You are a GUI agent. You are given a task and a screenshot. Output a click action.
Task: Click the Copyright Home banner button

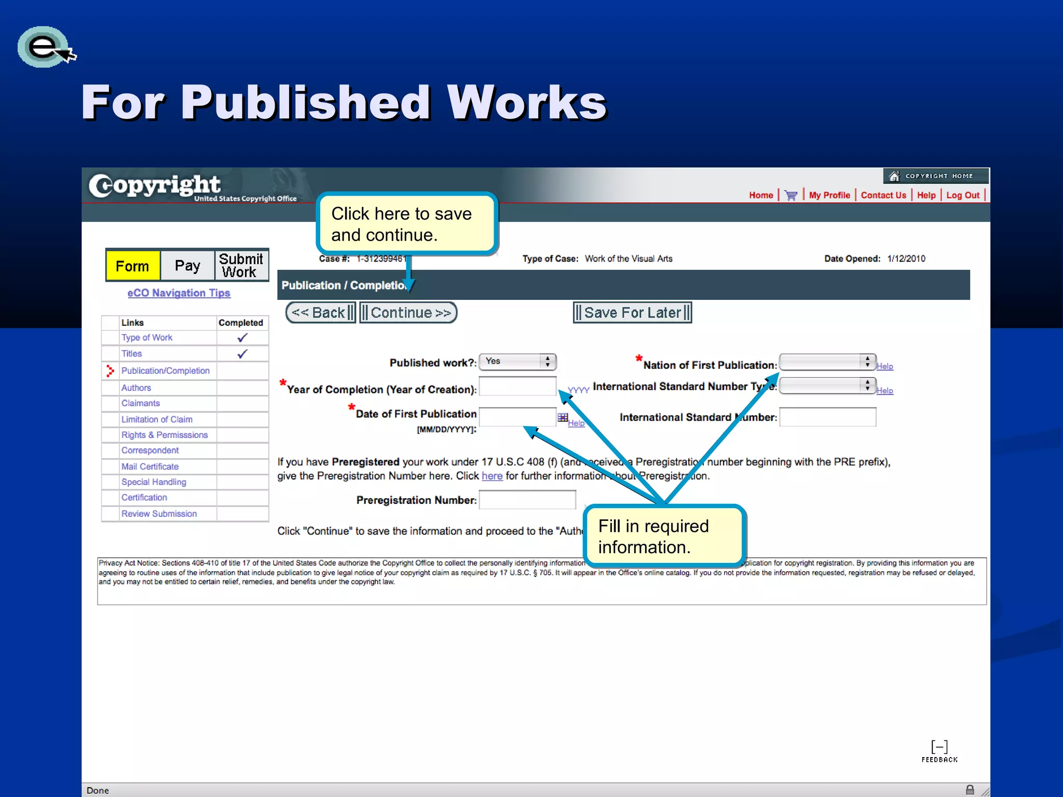pyautogui.click(x=936, y=176)
